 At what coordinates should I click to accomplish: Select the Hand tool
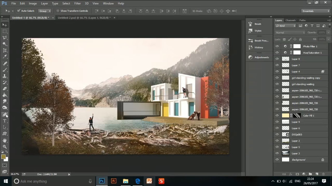[x=4, y=141]
